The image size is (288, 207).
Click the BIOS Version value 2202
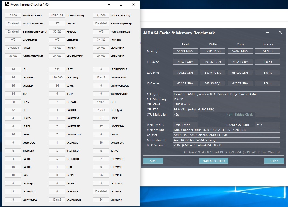click(x=227, y=145)
